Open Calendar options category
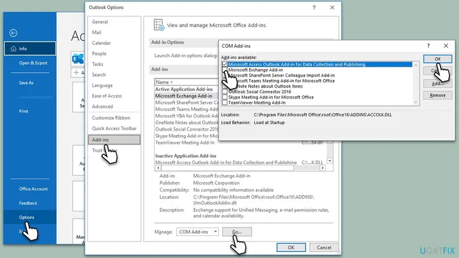The width and height of the screenshot is (459, 258). tap(101, 43)
